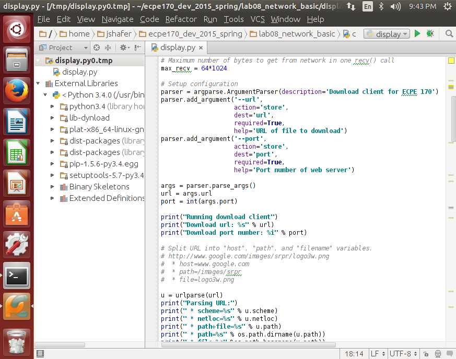Viewport: 456px width, 359px height.
Task: Open the 'display' run configuration dropdown
Action: pyautogui.click(x=387, y=33)
